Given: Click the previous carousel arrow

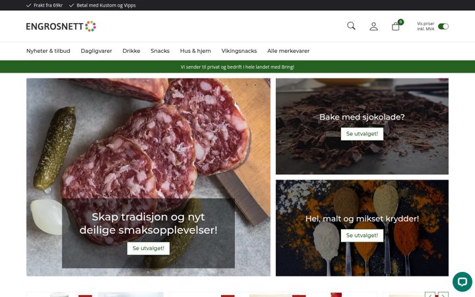Looking at the screenshot, I should [x=430, y=294].
